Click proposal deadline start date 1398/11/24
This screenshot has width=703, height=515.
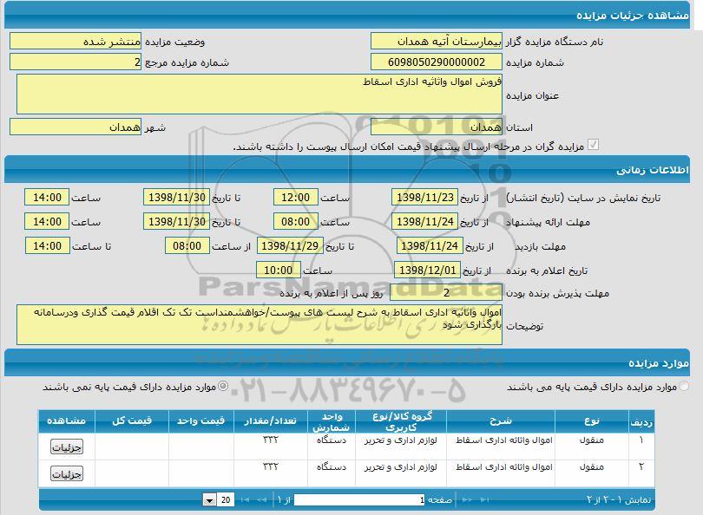(425, 221)
